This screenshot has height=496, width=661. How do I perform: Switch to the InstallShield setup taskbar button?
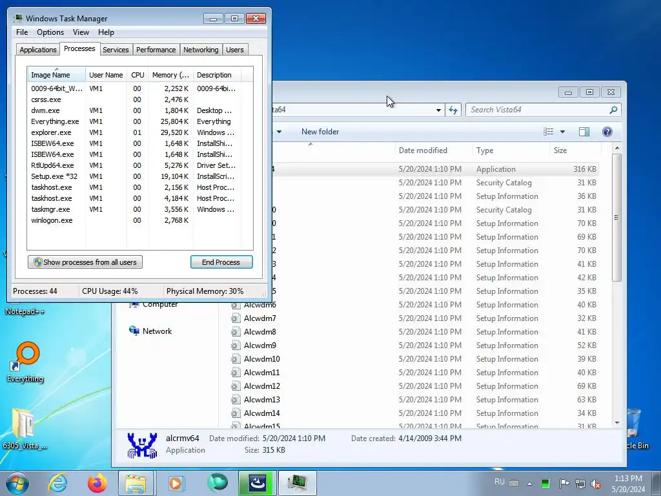pyautogui.click(x=257, y=483)
